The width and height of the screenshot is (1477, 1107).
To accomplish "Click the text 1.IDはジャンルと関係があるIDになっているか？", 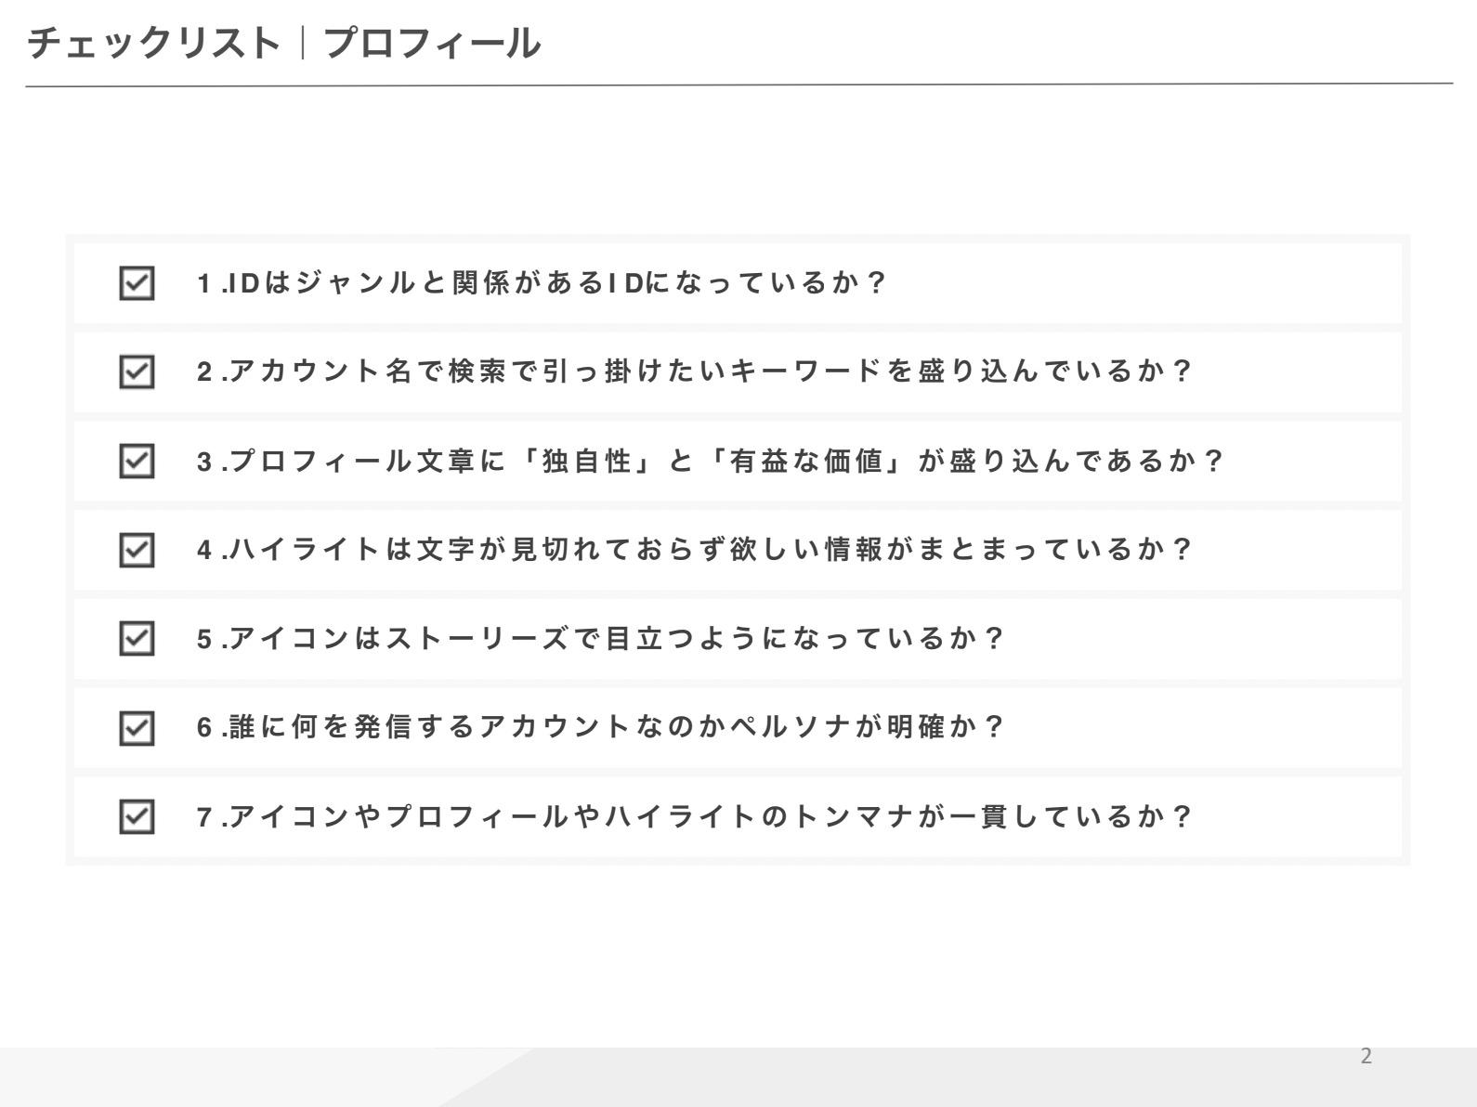I will point(542,282).
